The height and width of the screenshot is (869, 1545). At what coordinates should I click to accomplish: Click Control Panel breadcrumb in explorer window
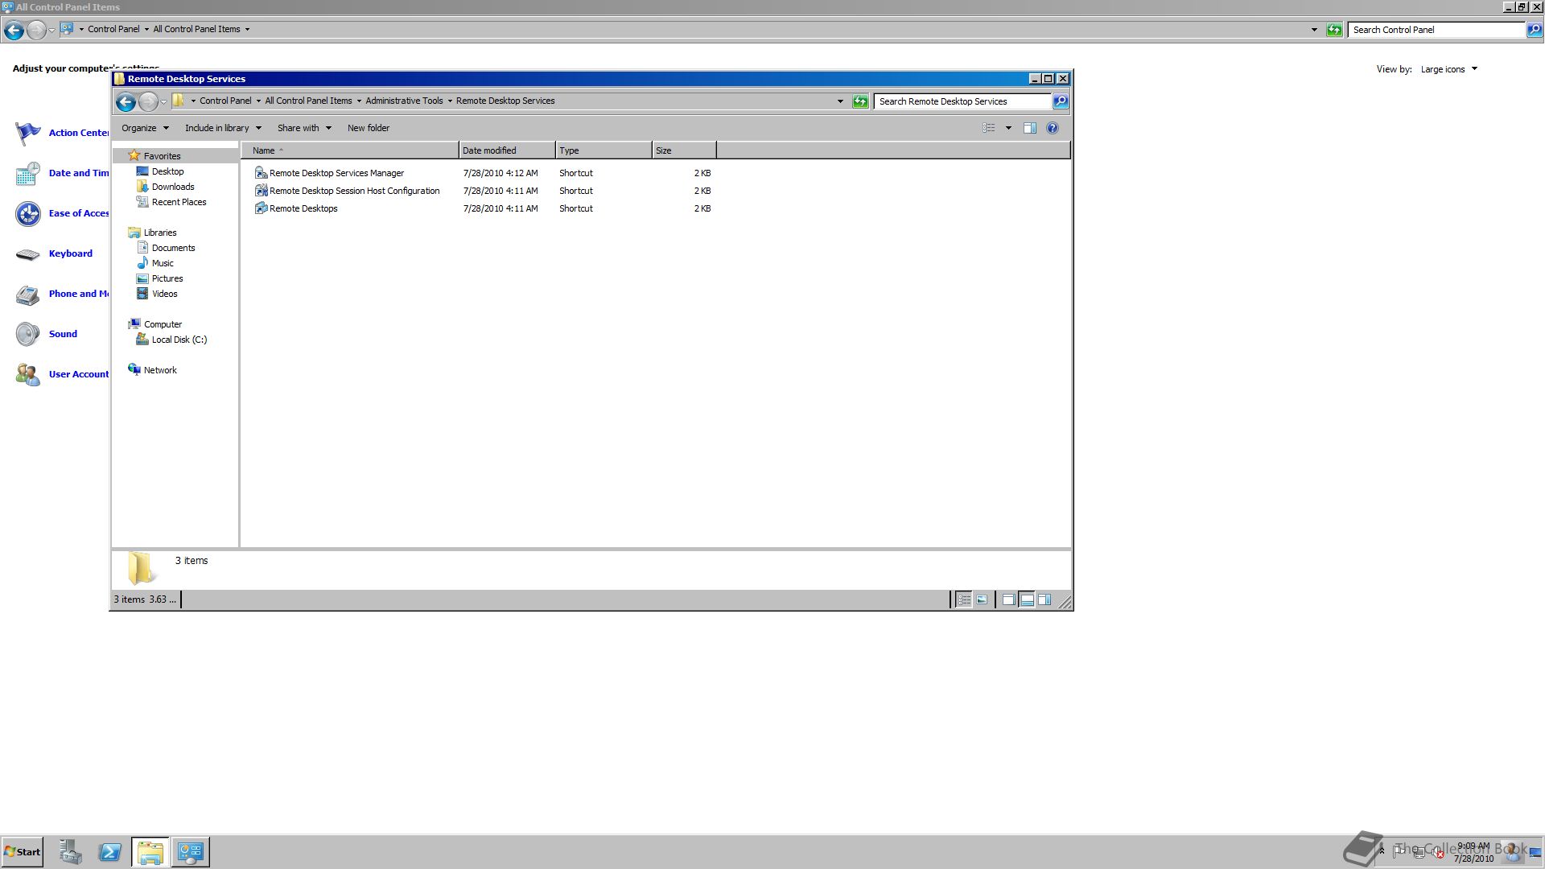(225, 101)
